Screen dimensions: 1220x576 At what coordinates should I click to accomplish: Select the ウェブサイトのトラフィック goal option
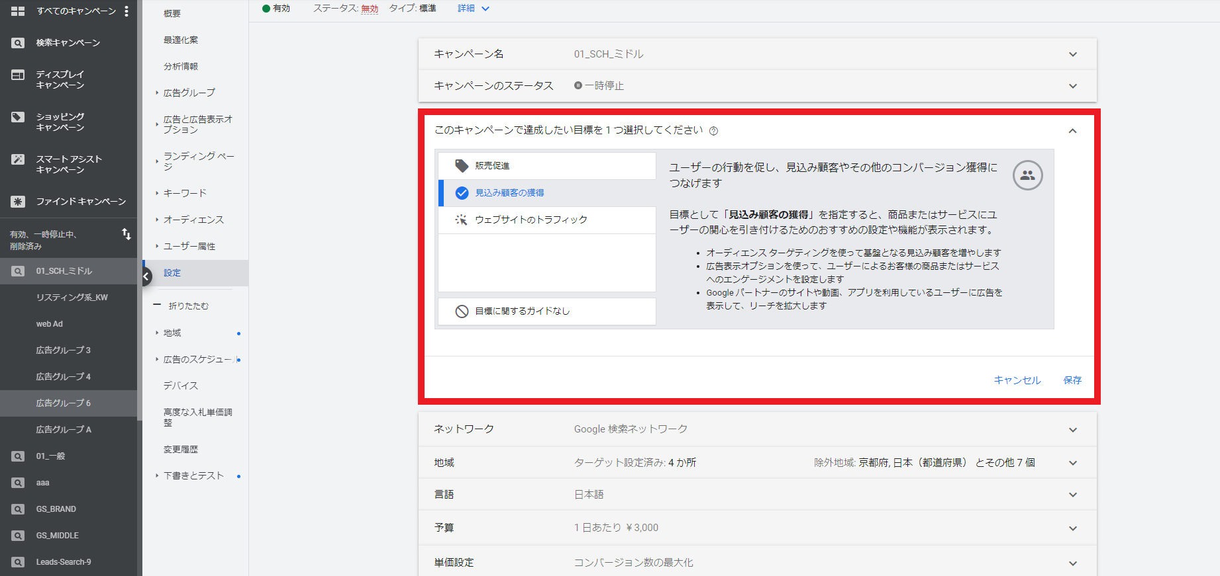click(547, 220)
